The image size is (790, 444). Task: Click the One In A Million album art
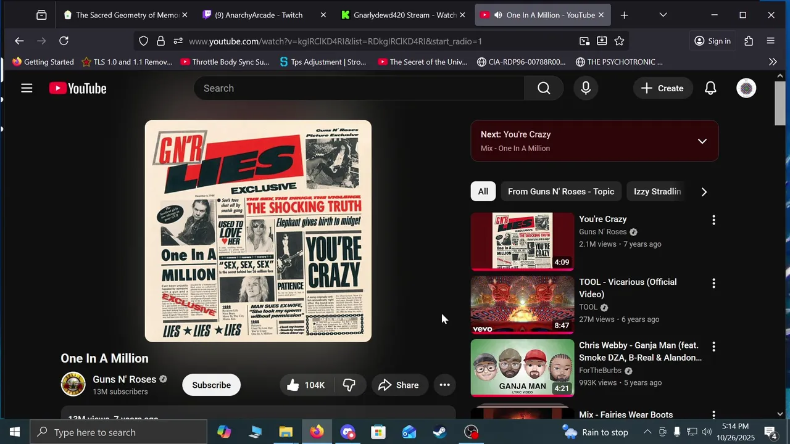pyautogui.click(x=258, y=231)
